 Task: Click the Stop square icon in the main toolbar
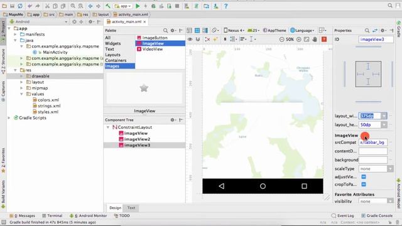[177, 6]
